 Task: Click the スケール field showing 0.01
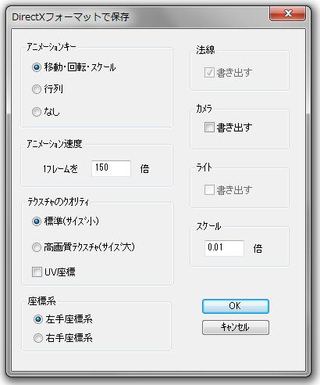(224, 248)
